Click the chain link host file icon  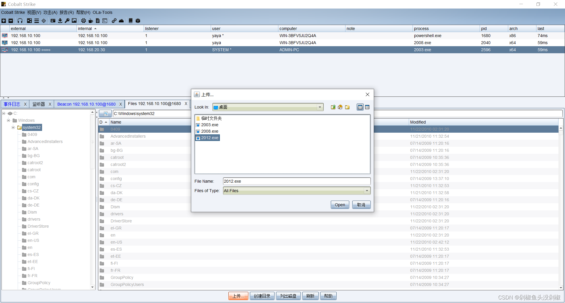(114, 21)
